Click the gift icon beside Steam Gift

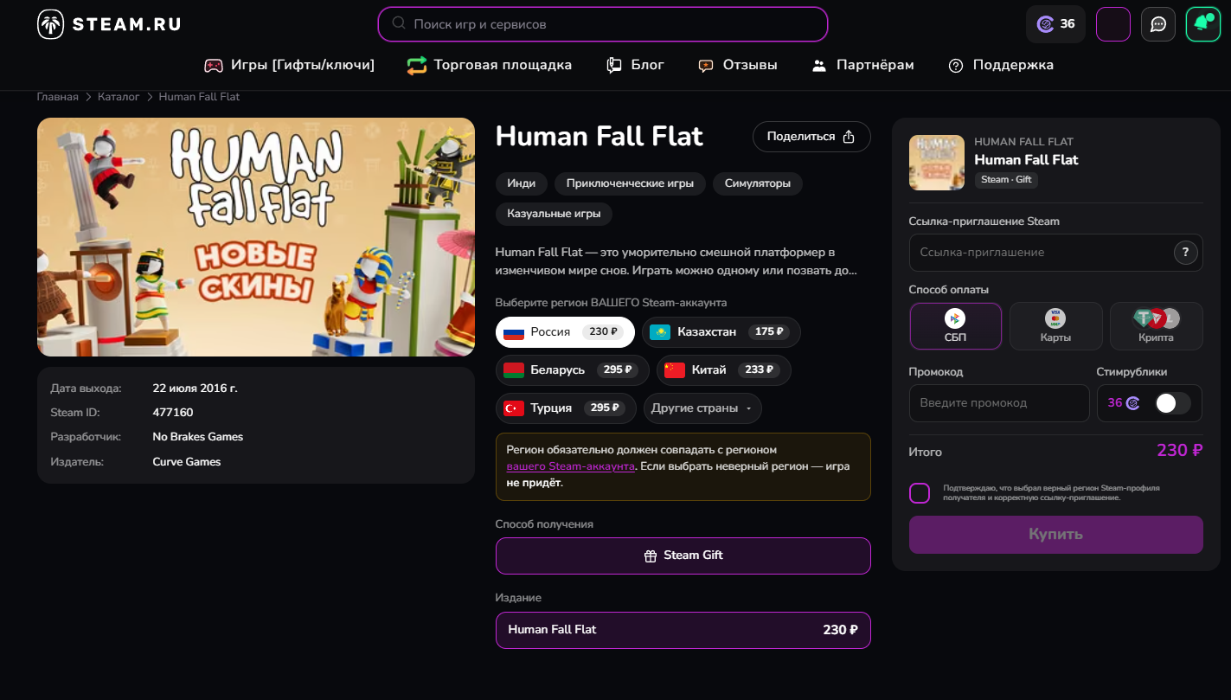(651, 556)
